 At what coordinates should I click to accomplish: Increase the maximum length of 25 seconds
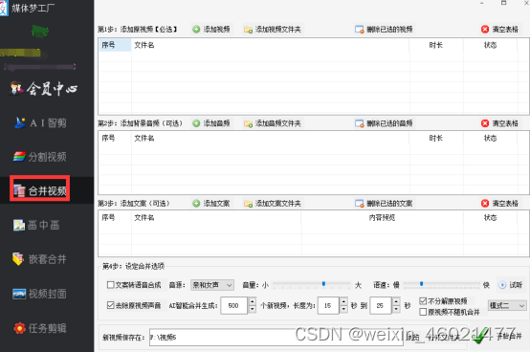point(396,301)
